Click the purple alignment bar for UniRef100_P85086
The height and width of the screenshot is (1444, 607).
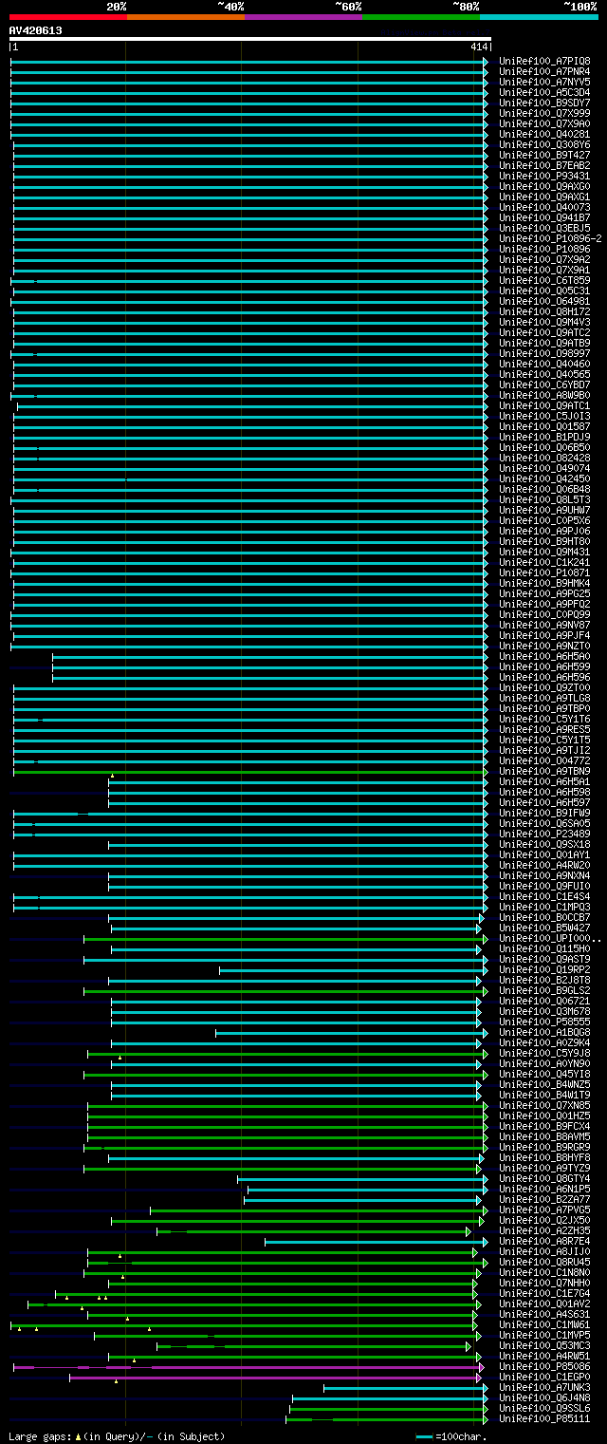click(x=248, y=1367)
